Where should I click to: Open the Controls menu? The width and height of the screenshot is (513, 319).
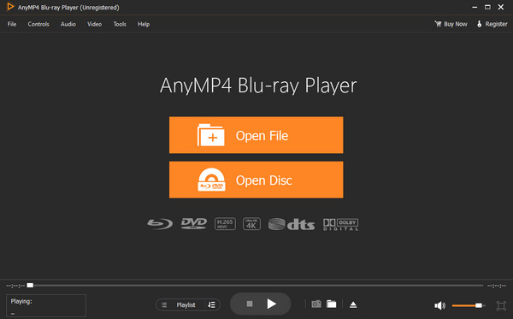pos(38,24)
